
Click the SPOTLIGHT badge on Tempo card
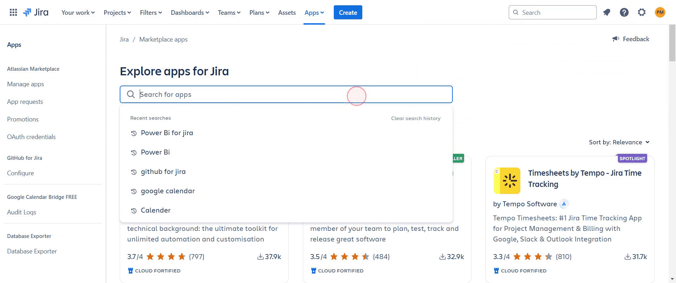coord(632,158)
